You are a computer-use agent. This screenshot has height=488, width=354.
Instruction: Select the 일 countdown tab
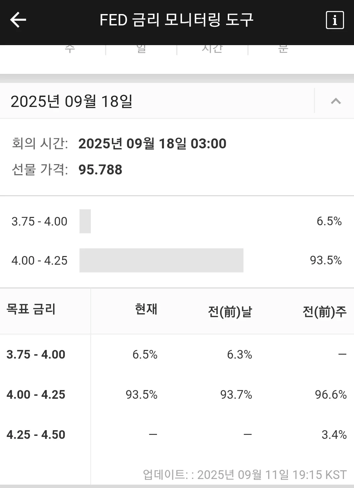[141, 49]
